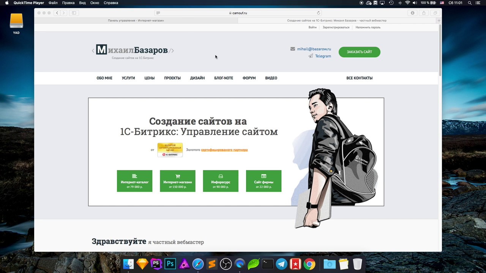This screenshot has height=273, width=486.
Task: Launch Google Chrome from the Dock
Action: click(309, 264)
